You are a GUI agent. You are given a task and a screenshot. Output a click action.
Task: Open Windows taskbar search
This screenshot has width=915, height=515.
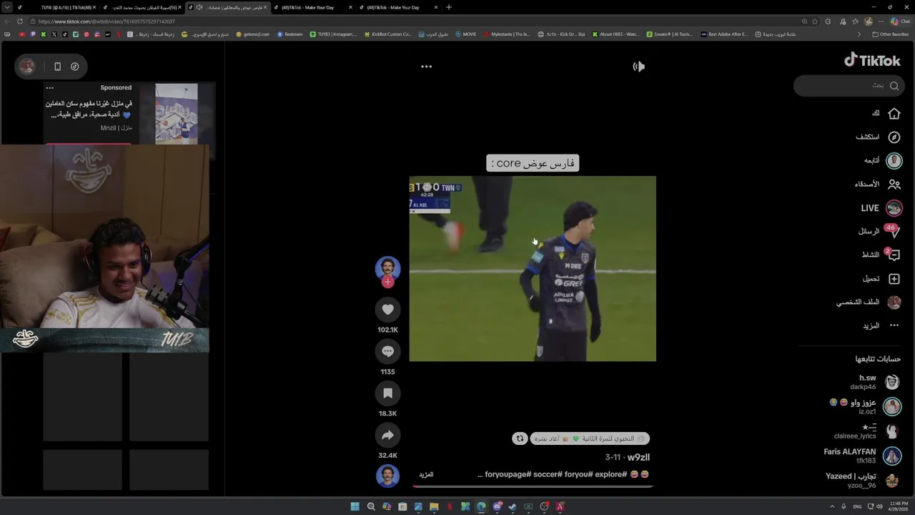pos(371,506)
